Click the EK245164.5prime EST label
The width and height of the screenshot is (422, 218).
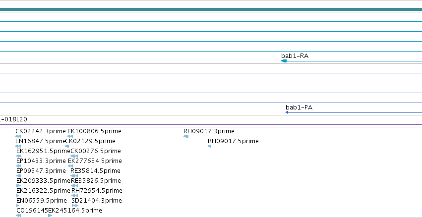pyautogui.click(x=75, y=211)
